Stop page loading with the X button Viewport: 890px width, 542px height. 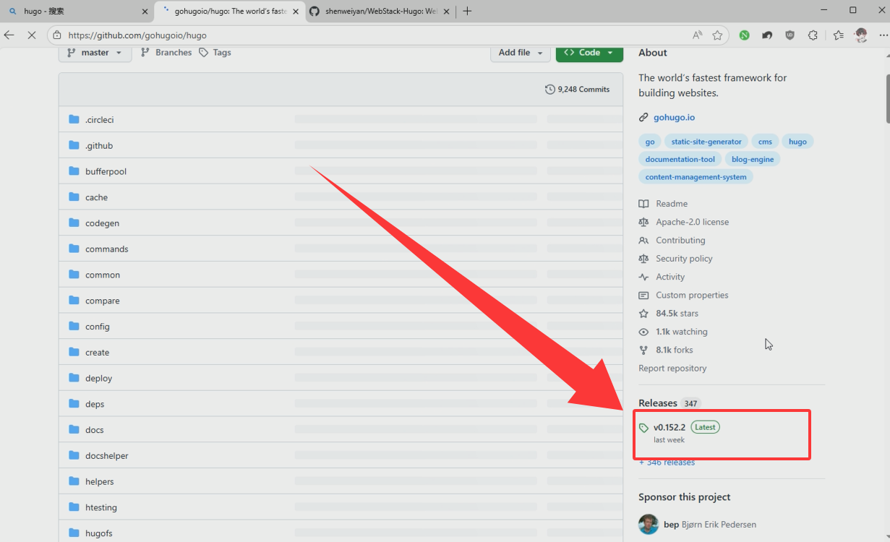click(31, 35)
